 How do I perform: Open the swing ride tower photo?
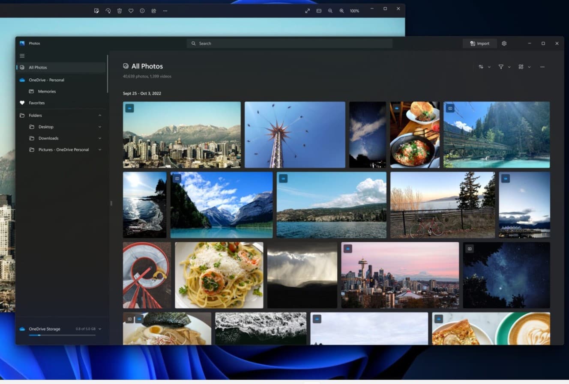[295, 134]
